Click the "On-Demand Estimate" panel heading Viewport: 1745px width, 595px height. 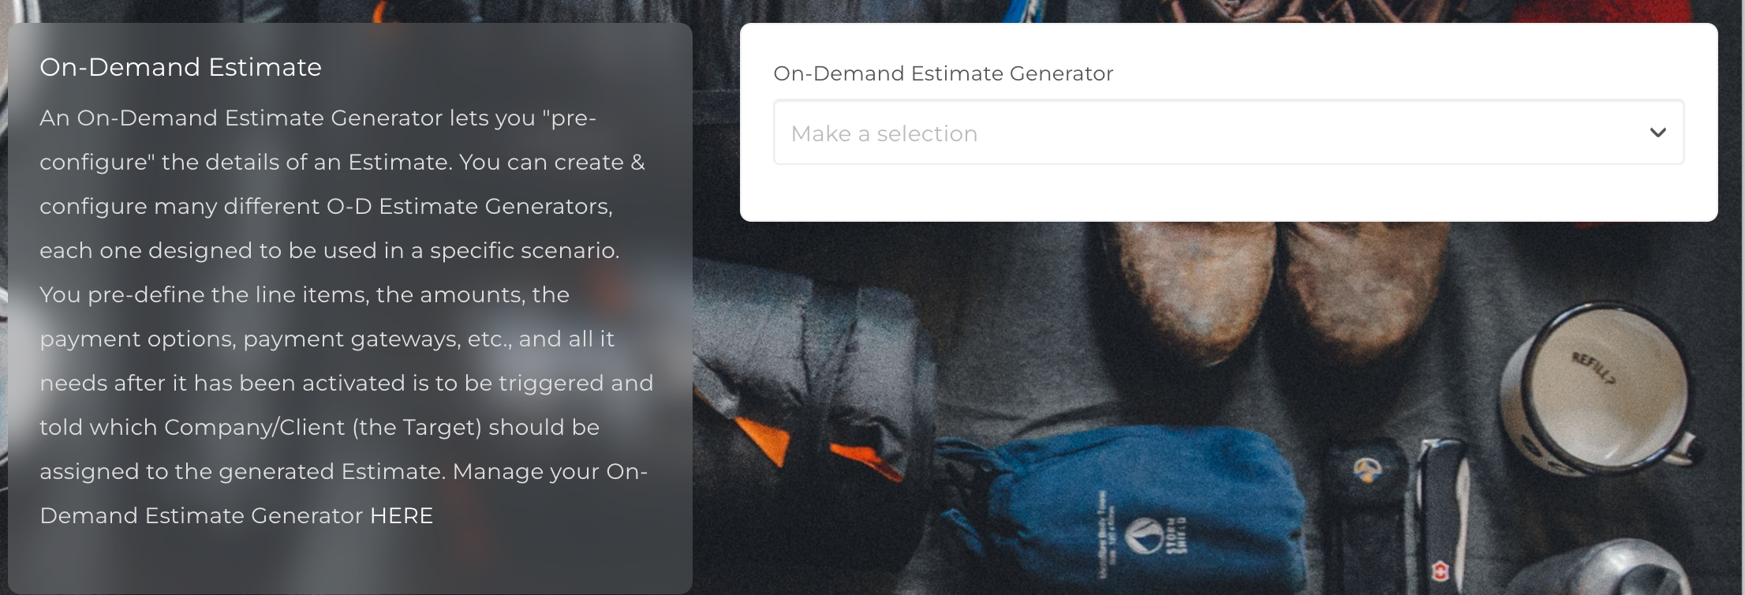(181, 67)
